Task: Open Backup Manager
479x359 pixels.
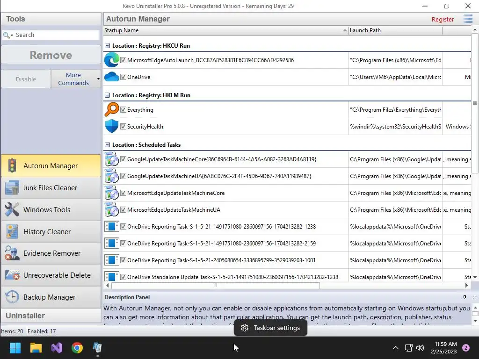Action: coord(51,297)
